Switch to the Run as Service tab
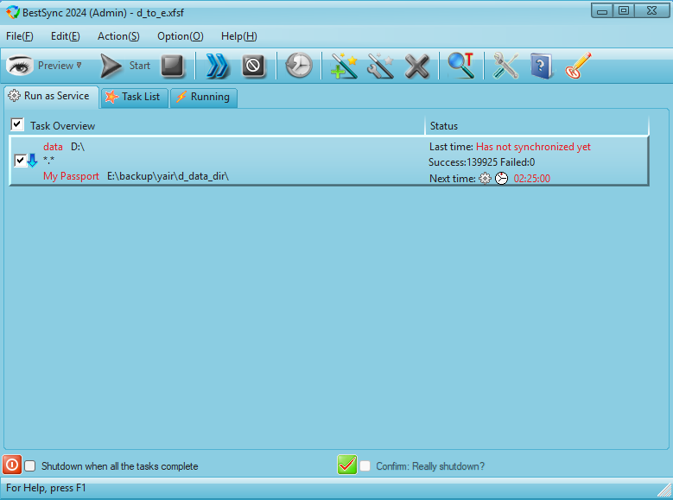The height and width of the screenshot is (500, 673). coord(52,96)
